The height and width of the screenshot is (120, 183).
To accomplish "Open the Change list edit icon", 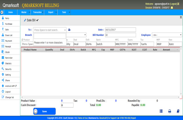I will (x=3, y=97).
